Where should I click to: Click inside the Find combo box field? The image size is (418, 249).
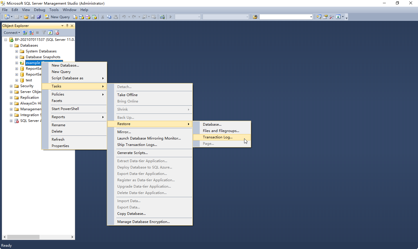point(284,17)
